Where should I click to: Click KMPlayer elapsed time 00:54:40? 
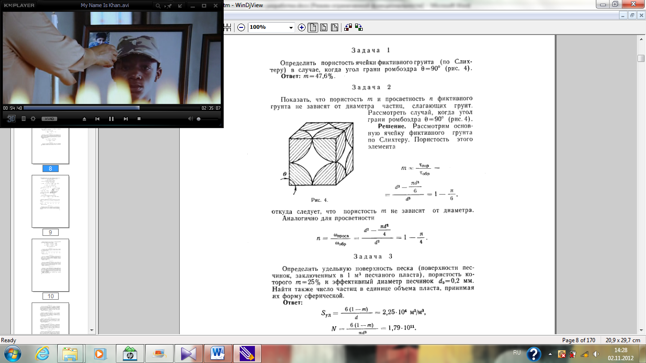click(x=12, y=108)
